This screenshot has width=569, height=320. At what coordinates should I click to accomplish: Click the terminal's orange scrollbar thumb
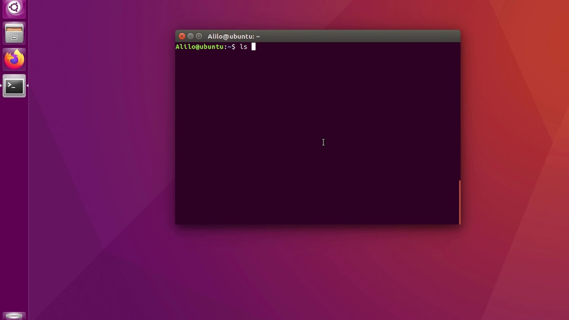(460, 202)
